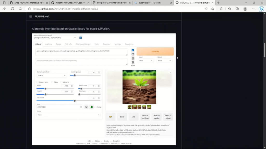Click the Zip button

(134, 117)
